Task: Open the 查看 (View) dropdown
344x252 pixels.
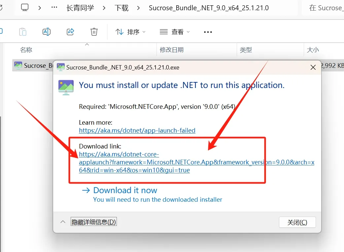Action: [175, 32]
